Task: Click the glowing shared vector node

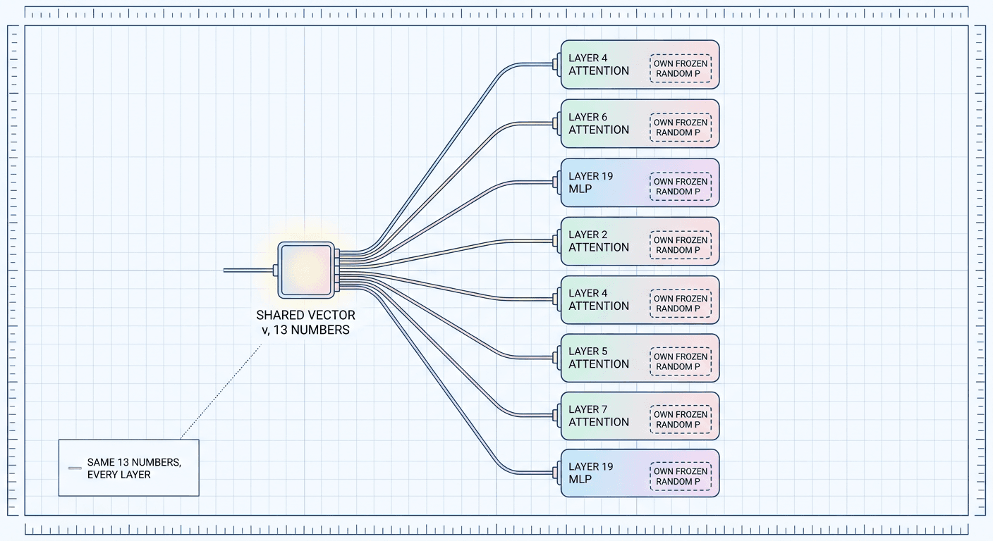Action: click(x=305, y=269)
